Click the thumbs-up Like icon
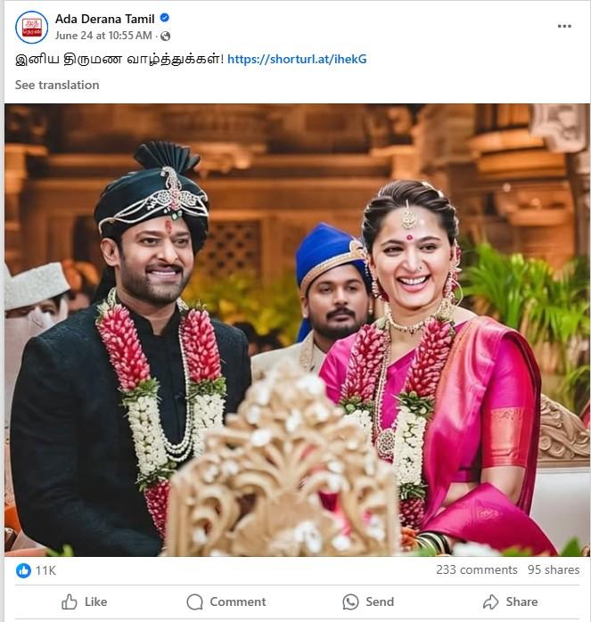Viewport: 591px width, 622px height. coord(69,602)
